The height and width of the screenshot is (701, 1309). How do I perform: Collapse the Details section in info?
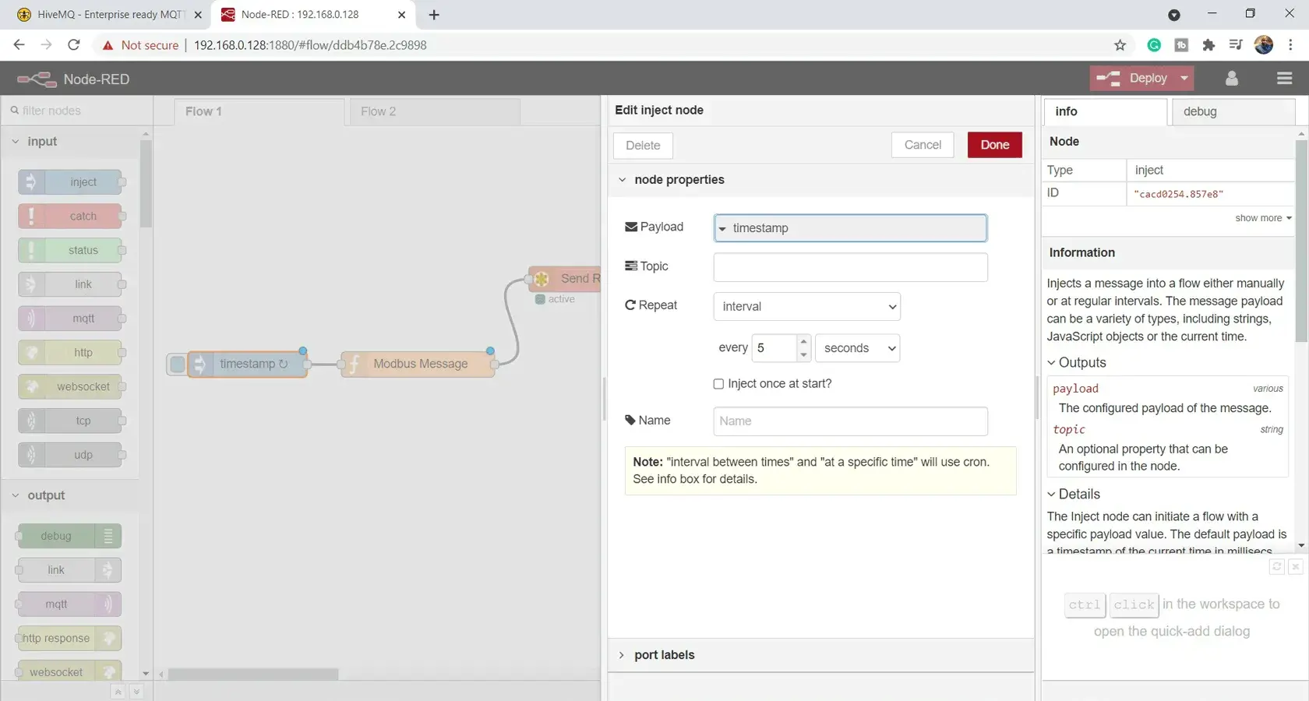pos(1073,495)
